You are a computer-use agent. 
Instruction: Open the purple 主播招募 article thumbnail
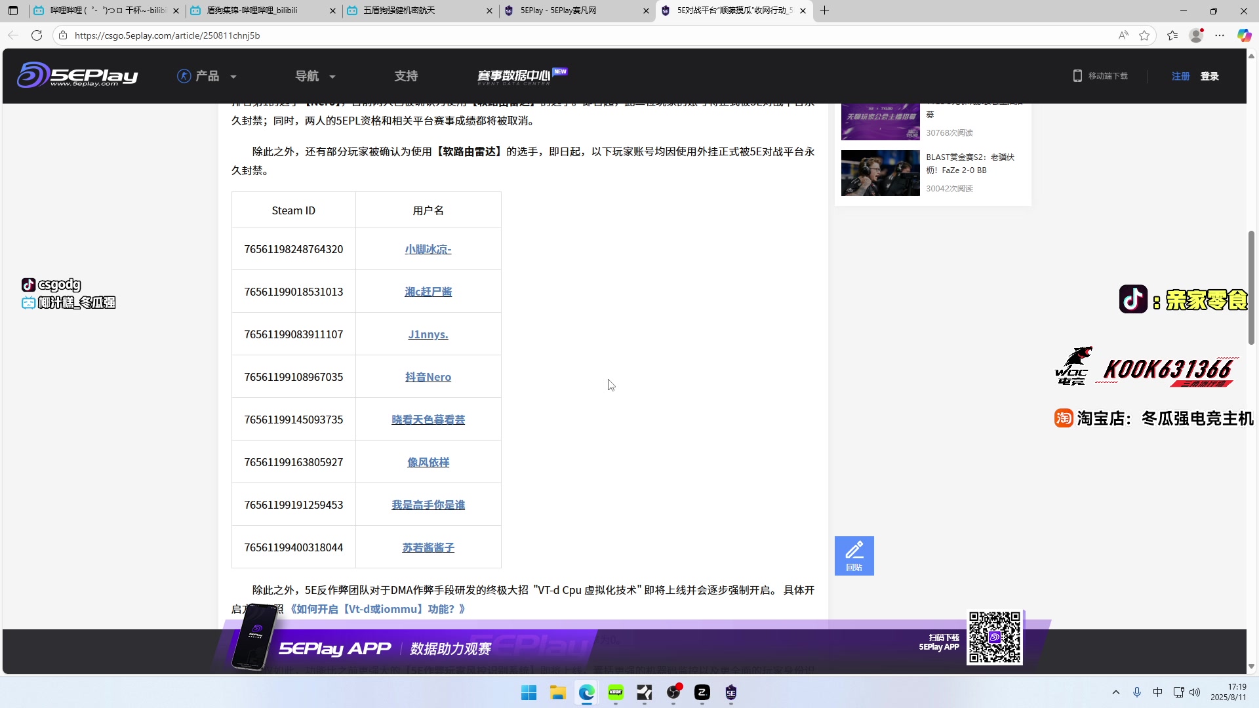[880, 122]
